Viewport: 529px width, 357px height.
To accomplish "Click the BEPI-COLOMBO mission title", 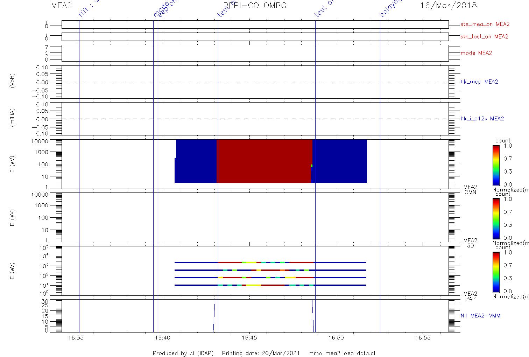I will (255, 5).
